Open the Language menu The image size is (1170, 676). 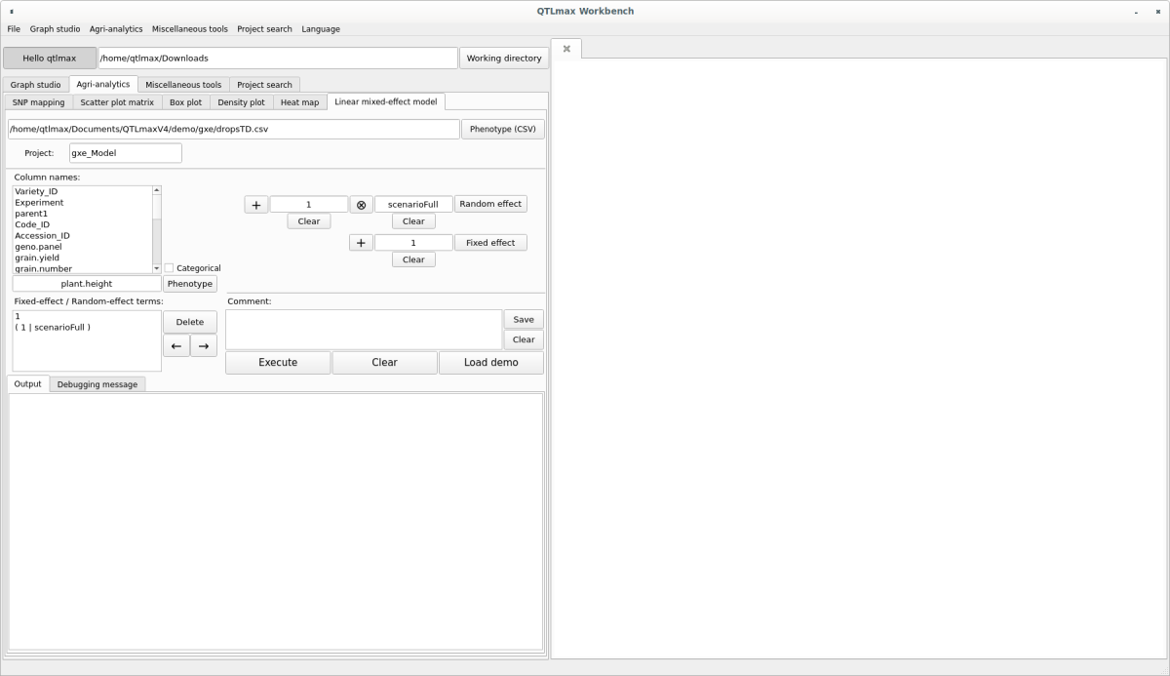[321, 29]
